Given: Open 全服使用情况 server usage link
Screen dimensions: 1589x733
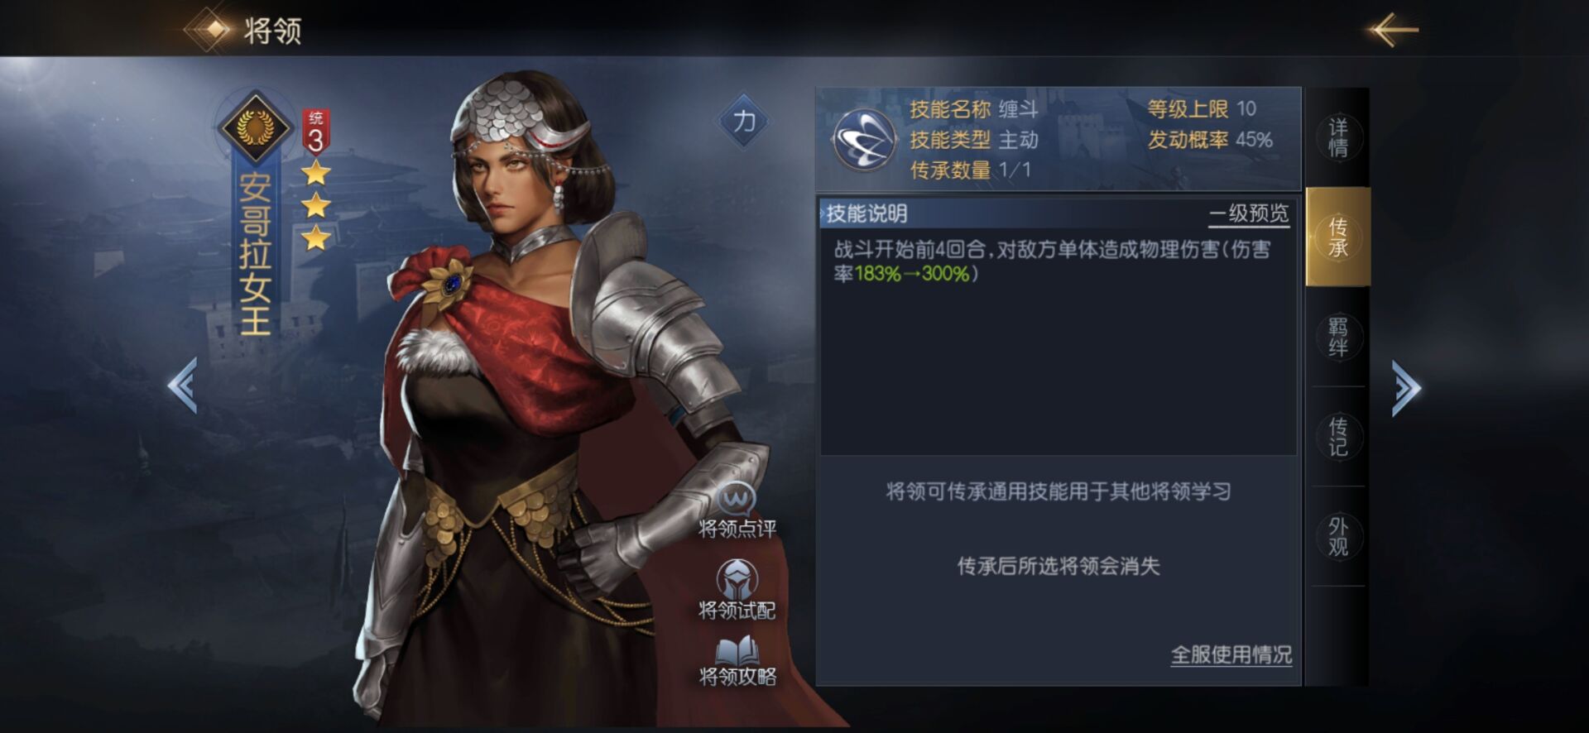Looking at the screenshot, I should [1231, 655].
